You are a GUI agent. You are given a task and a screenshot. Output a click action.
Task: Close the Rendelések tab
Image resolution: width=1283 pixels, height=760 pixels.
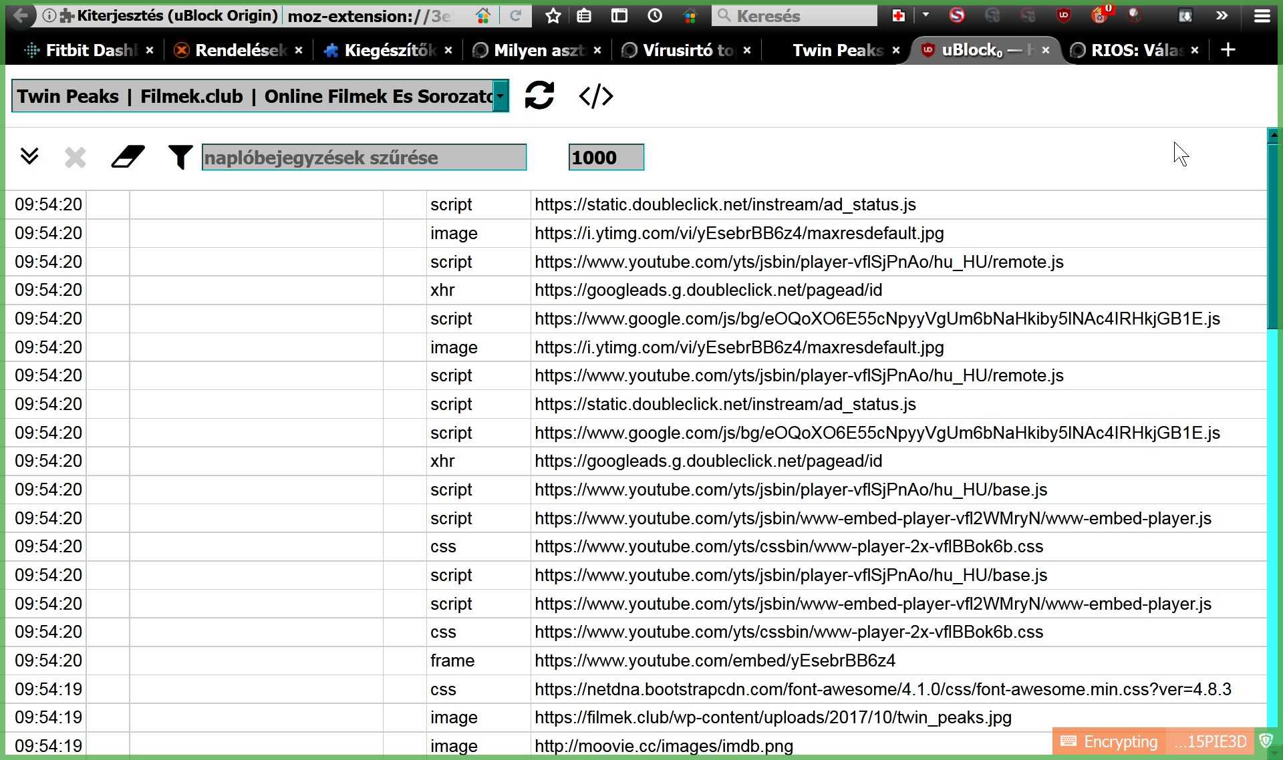[299, 50]
